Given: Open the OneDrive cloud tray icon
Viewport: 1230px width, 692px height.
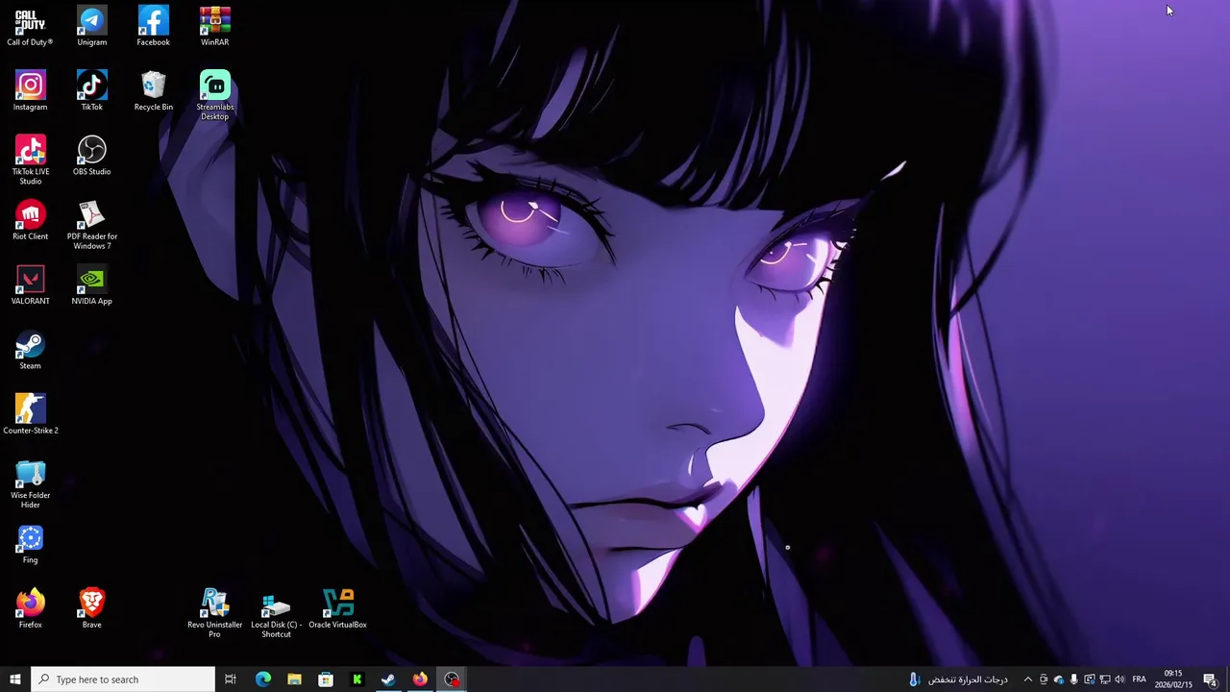Looking at the screenshot, I should (x=1059, y=680).
